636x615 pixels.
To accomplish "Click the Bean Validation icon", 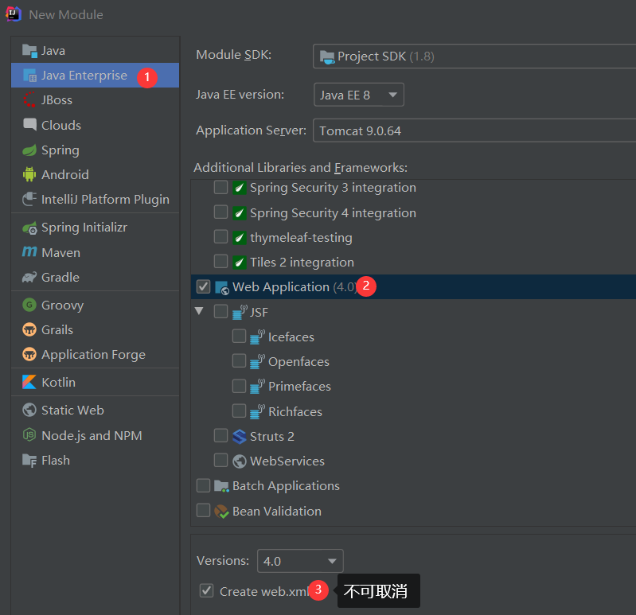I will point(221,512).
